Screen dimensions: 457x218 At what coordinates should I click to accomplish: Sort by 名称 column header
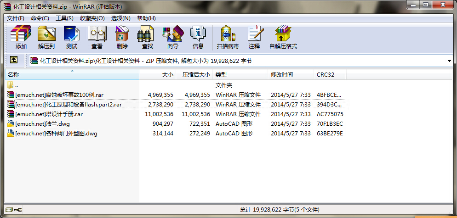(x=72, y=75)
